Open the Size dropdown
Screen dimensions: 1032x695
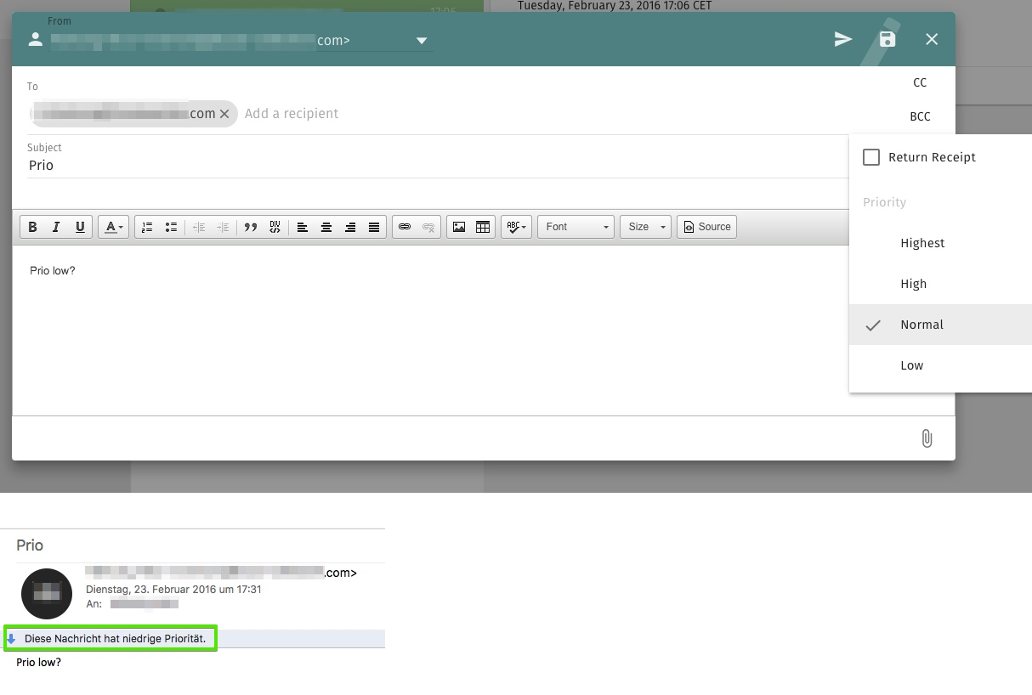(x=645, y=227)
